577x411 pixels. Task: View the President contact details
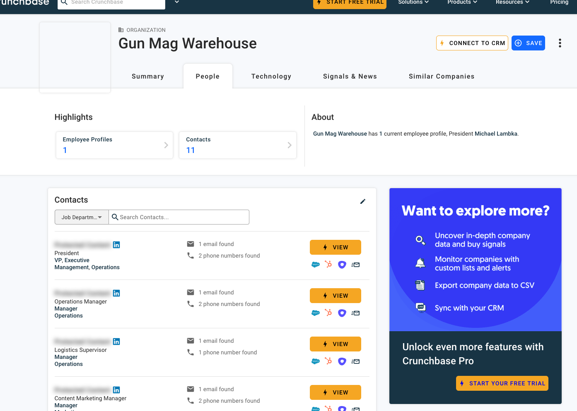pos(336,247)
